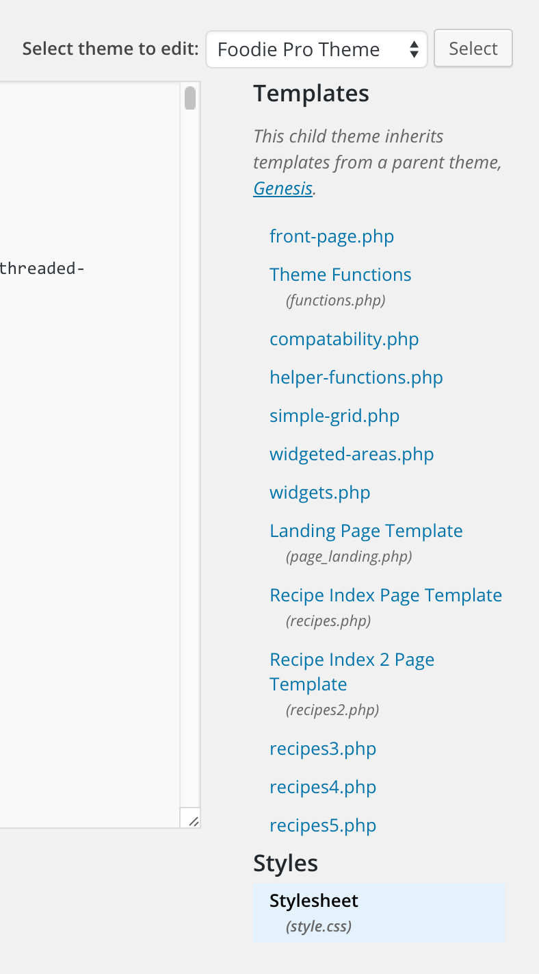Open helper-functions.php file

pyautogui.click(x=356, y=377)
